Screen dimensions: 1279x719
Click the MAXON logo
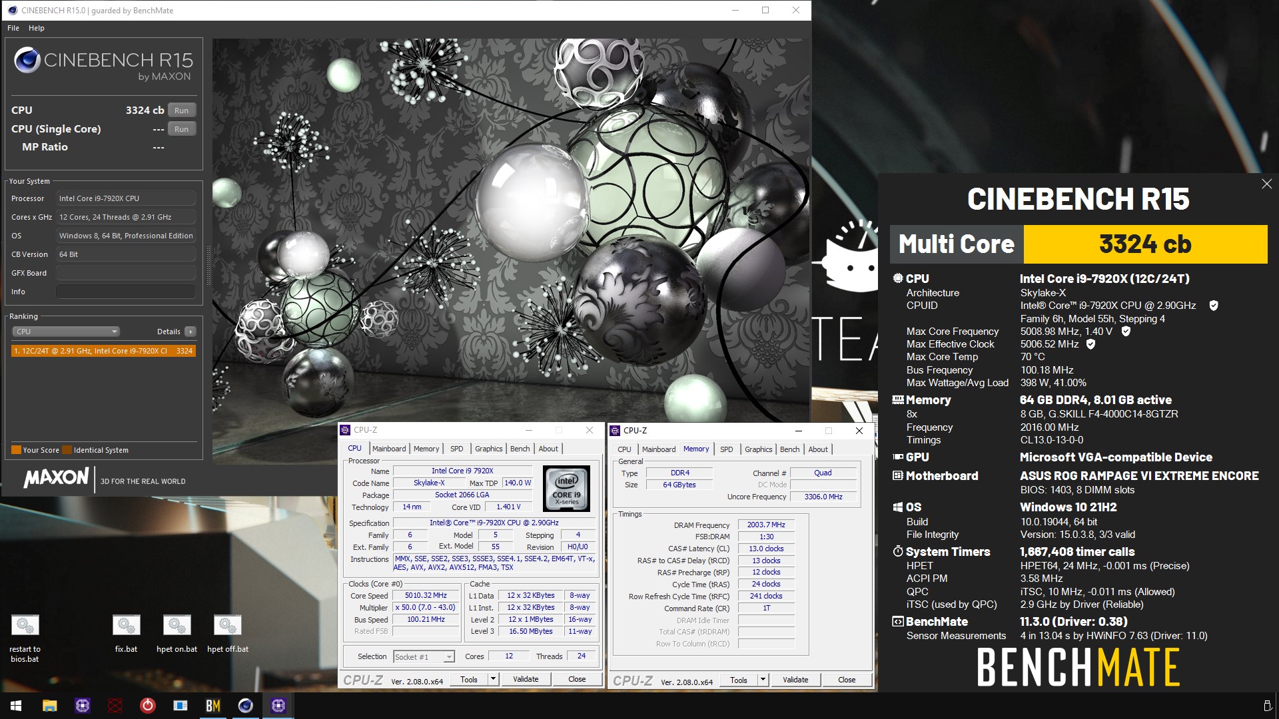tap(57, 478)
